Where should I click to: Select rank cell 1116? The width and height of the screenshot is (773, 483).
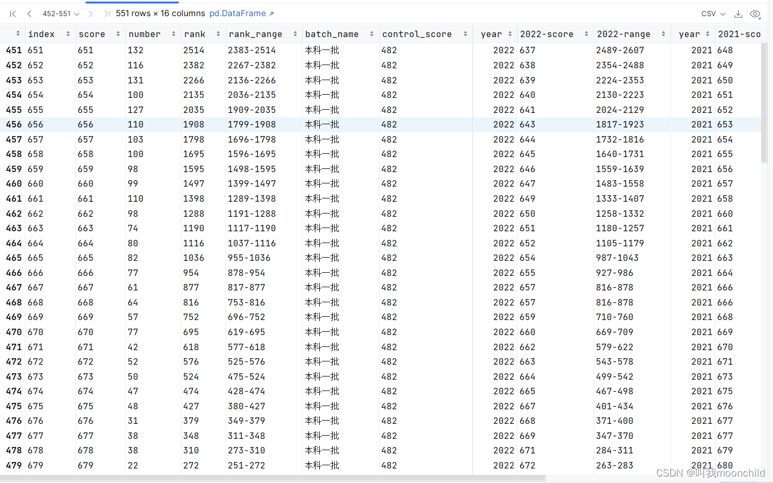[194, 243]
